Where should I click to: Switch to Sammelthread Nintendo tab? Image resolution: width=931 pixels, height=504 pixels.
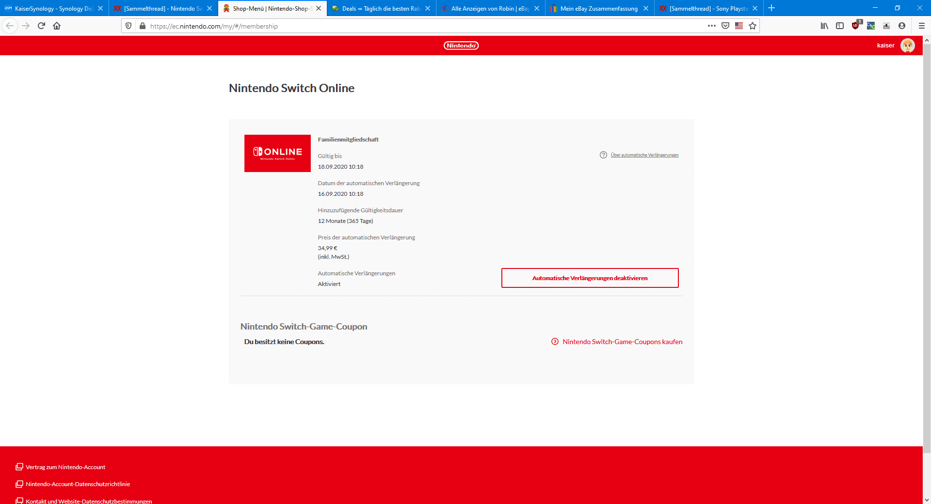[x=163, y=8]
